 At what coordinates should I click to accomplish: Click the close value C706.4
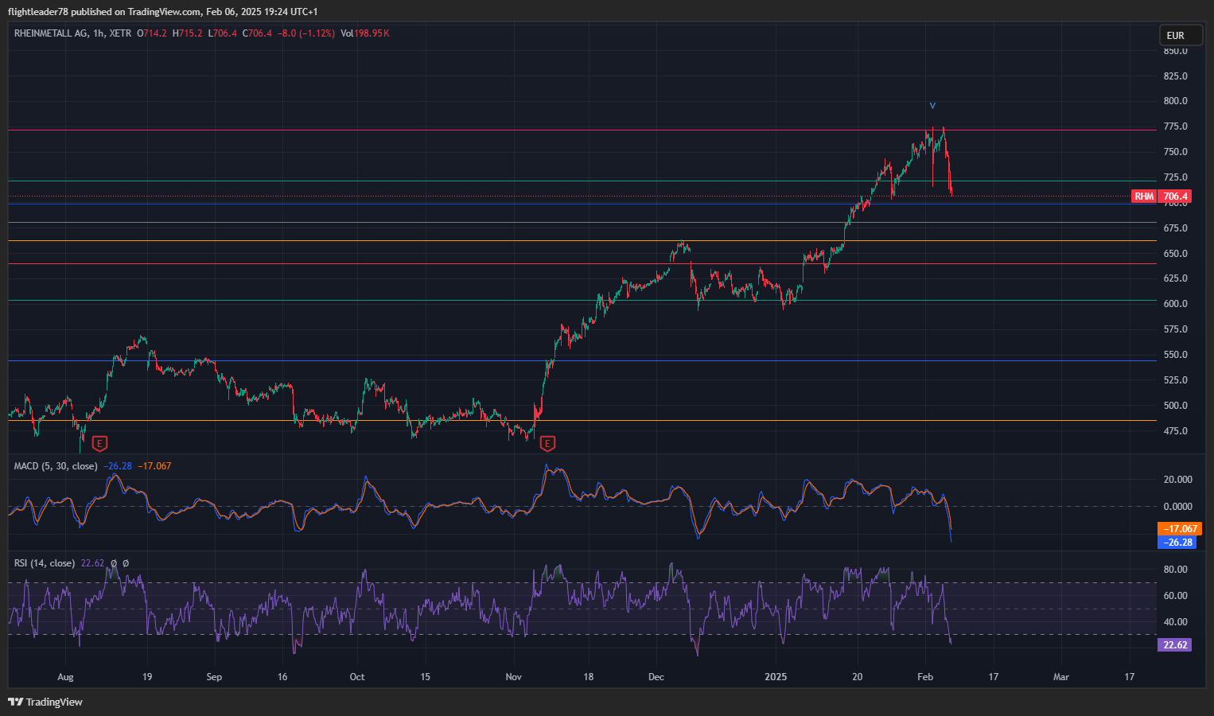(258, 33)
